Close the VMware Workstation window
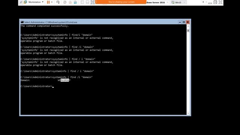The height and width of the screenshot is (135, 240). [220, 2]
